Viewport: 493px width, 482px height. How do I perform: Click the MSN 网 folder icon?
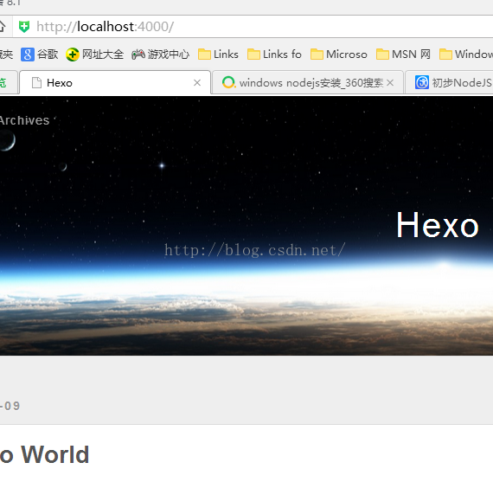pos(382,55)
